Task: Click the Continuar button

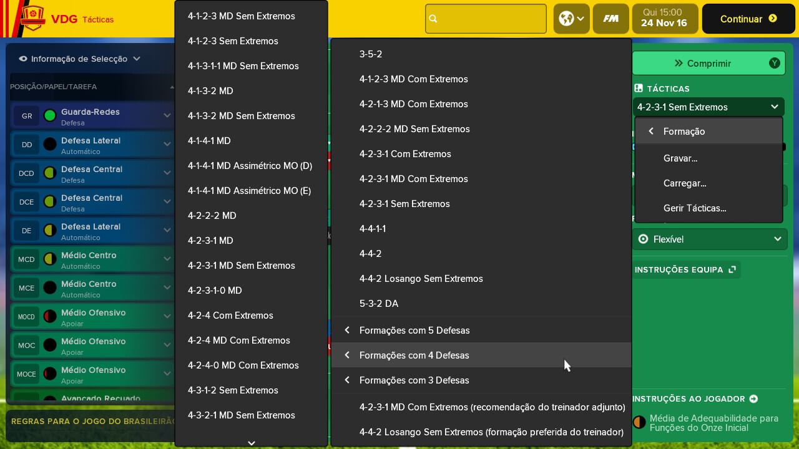Action: (748, 18)
